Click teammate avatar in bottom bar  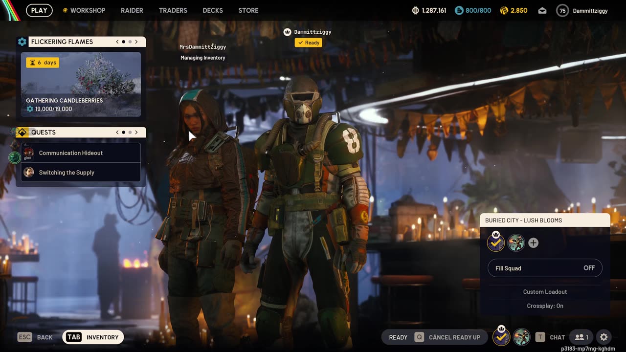[522, 337]
